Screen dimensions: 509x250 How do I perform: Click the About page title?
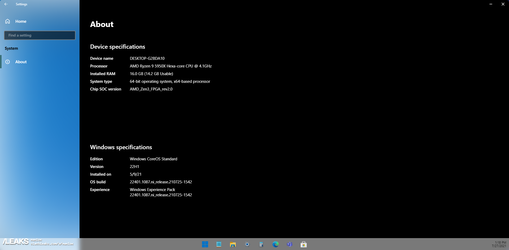[102, 24]
